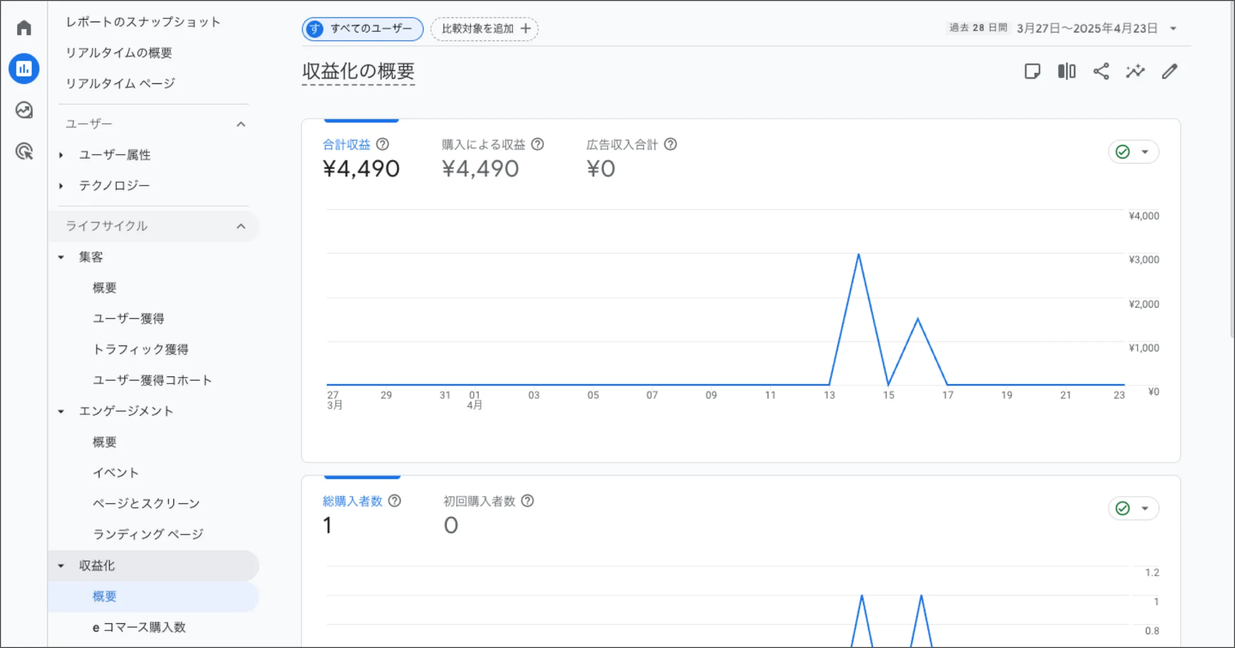Screen dimensions: 1235x648
Task: Open 概要 under エンゲージメント
Action: point(104,442)
